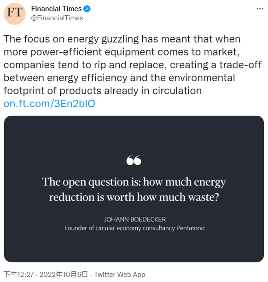
Task: Click the tweet line starting 'footprint of products'
Action: point(103,91)
